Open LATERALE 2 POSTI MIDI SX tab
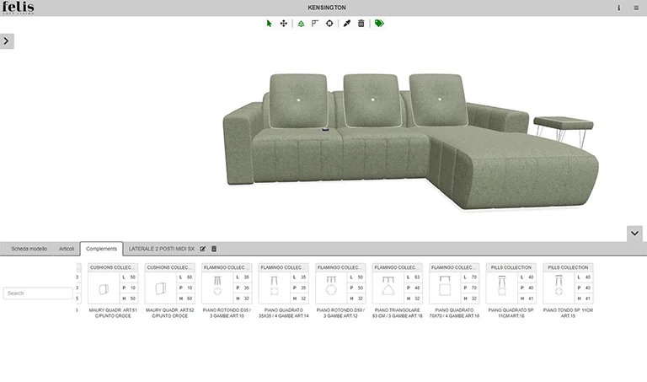The width and height of the screenshot is (647, 382). coord(162,249)
